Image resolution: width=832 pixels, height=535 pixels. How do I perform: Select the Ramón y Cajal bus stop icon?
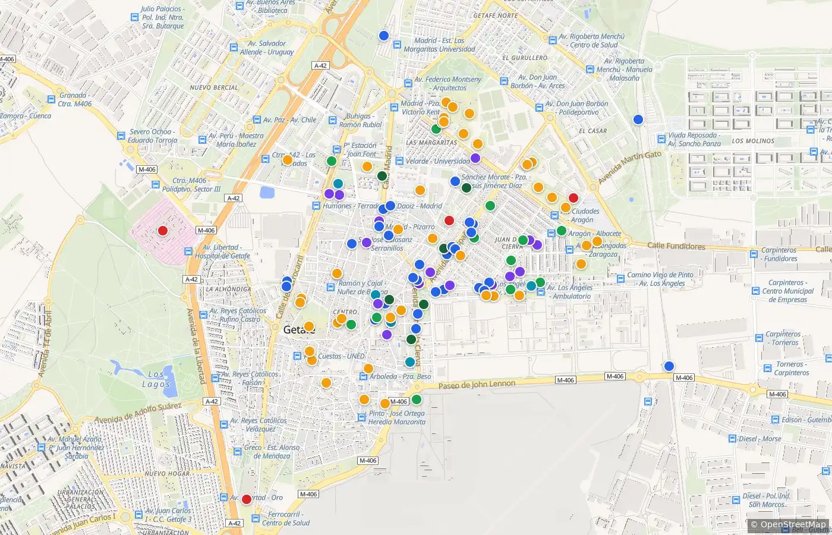[331, 288]
